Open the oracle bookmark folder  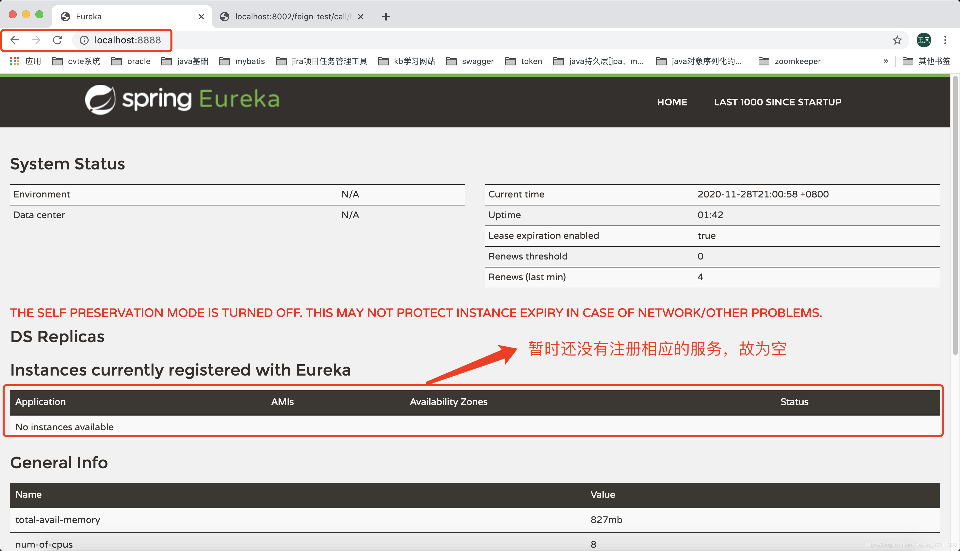[x=131, y=61]
